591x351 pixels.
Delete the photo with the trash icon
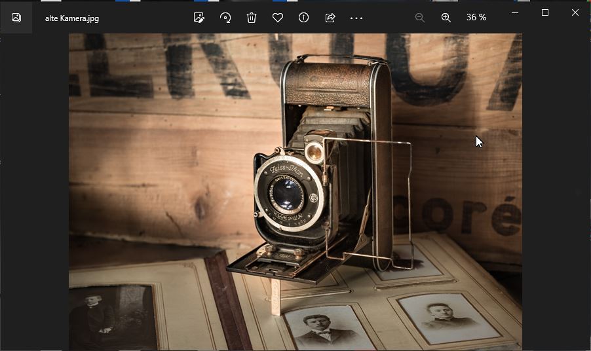[x=252, y=18]
